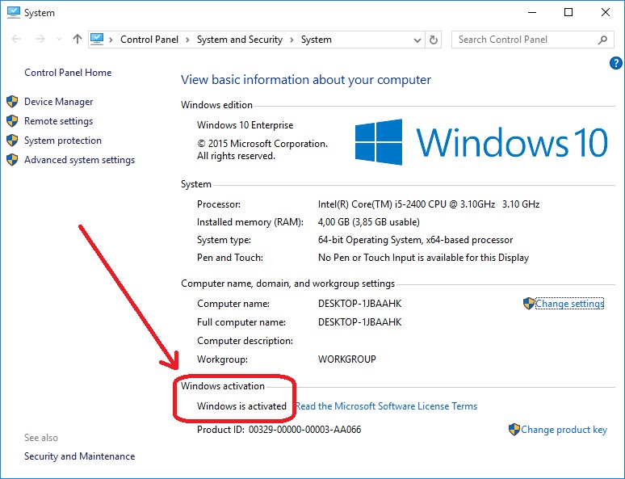The width and height of the screenshot is (625, 479).
Task: Select System and Security breadcrumb
Action: 240,40
